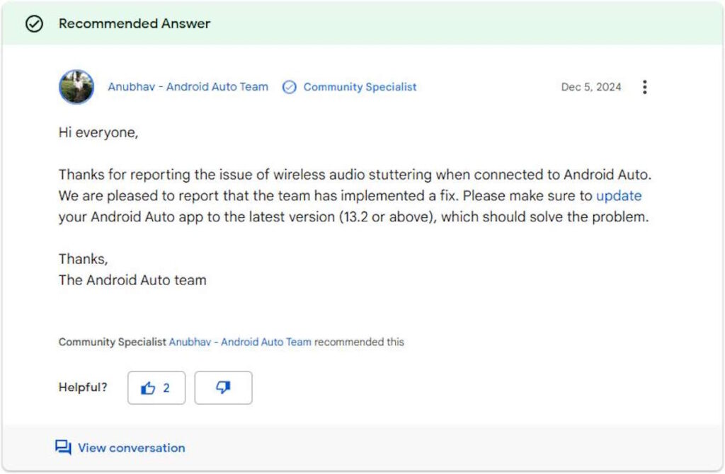The width and height of the screenshot is (725, 474).
Task: Click the 'Helpful?' label
Action: coord(83,387)
